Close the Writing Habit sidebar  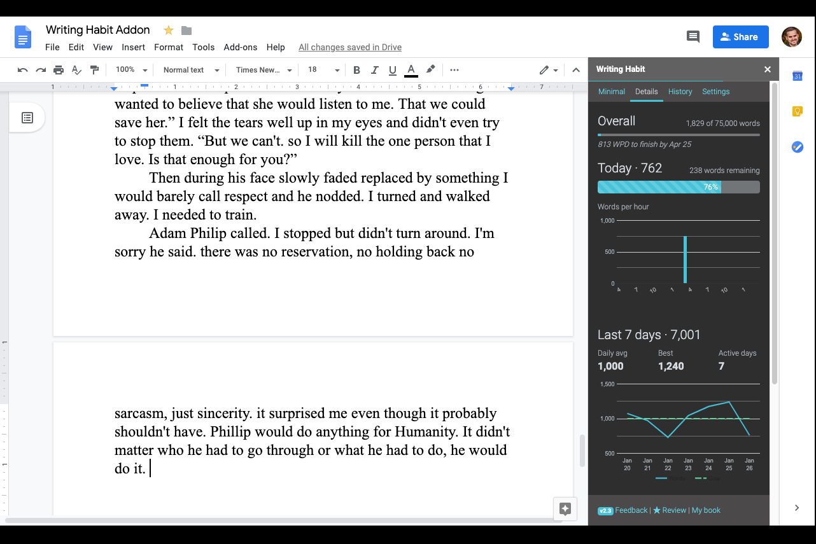click(x=768, y=69)
